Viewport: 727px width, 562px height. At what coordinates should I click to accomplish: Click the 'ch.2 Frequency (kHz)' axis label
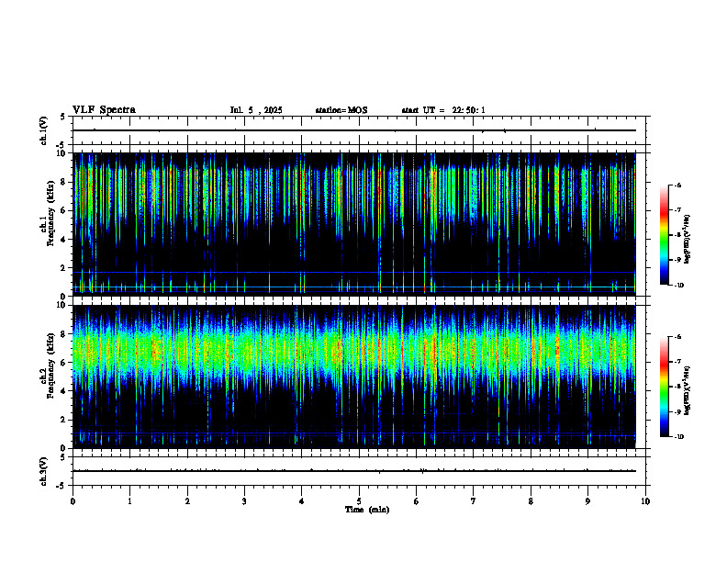click(47, 365)
